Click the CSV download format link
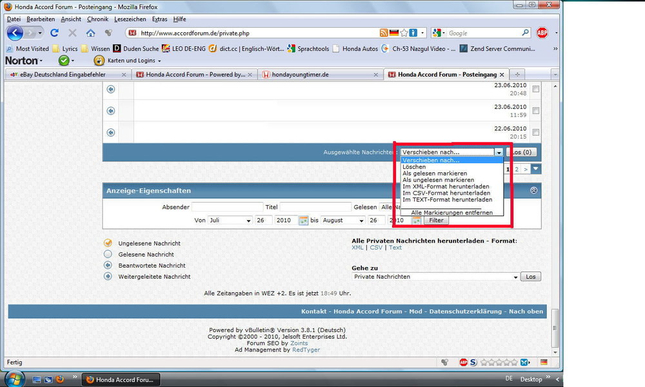 pos(375,248)
